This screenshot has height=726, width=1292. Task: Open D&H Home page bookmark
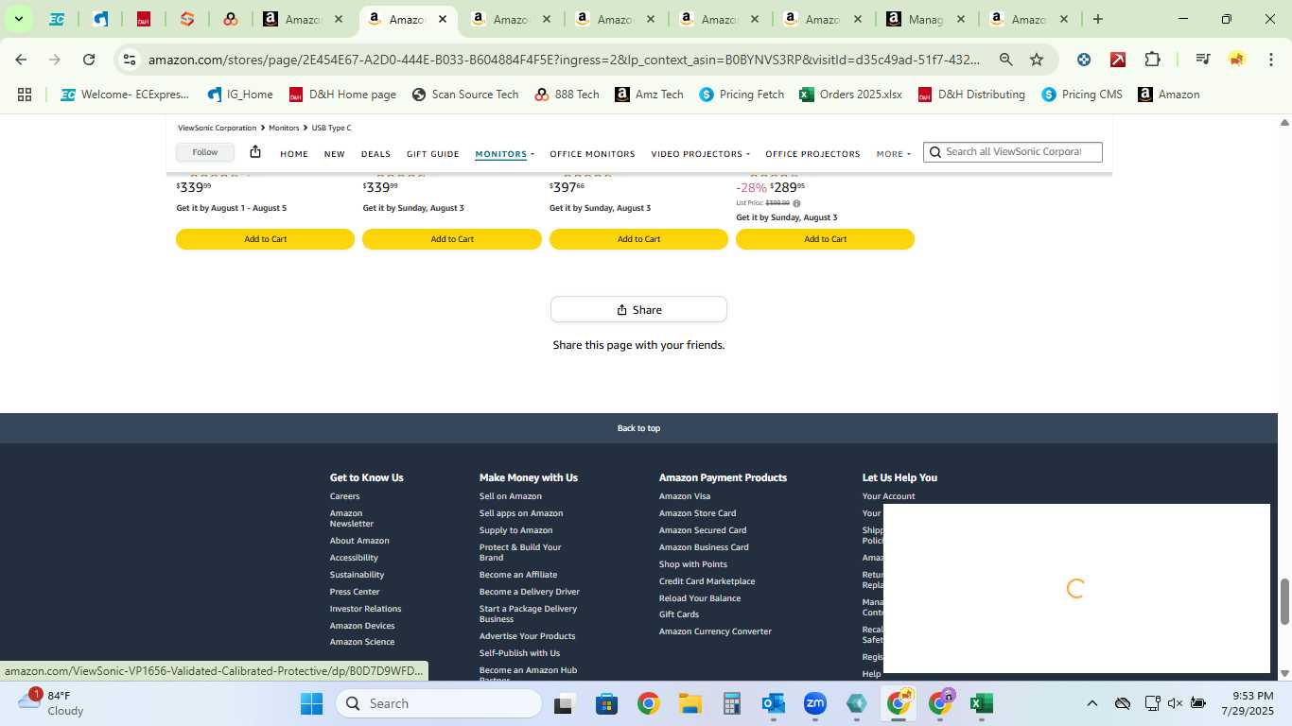(x=342, y=95)
